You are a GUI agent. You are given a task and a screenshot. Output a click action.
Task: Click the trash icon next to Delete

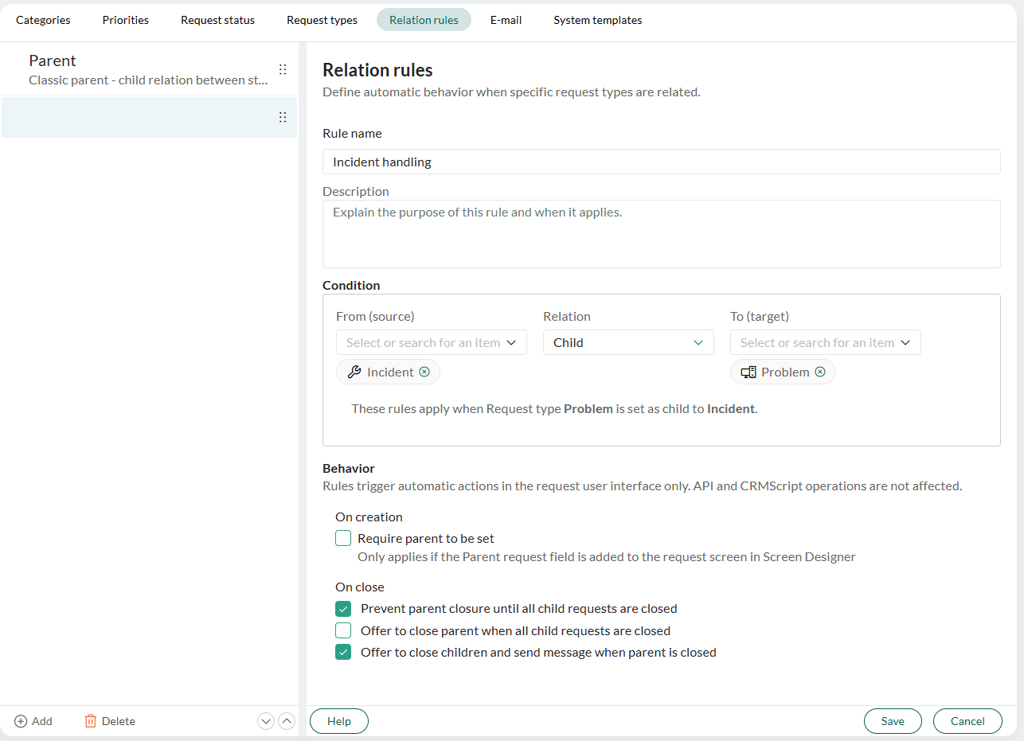[x=91, y=721]
